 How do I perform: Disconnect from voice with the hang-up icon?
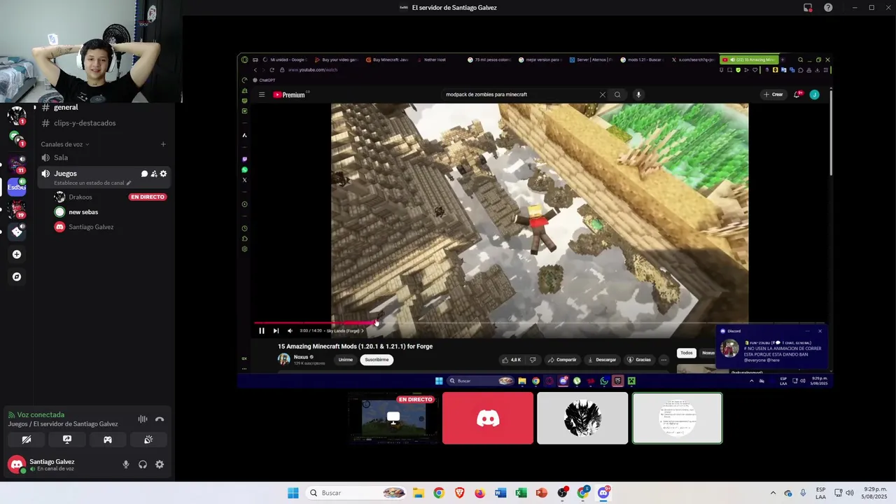(x=160, y=419)
